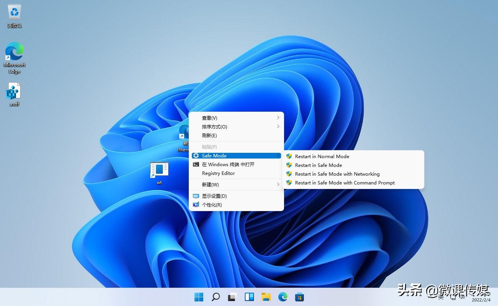
Task: Choose Restart in Safe Mode with Networking
Action: [354, 174]
